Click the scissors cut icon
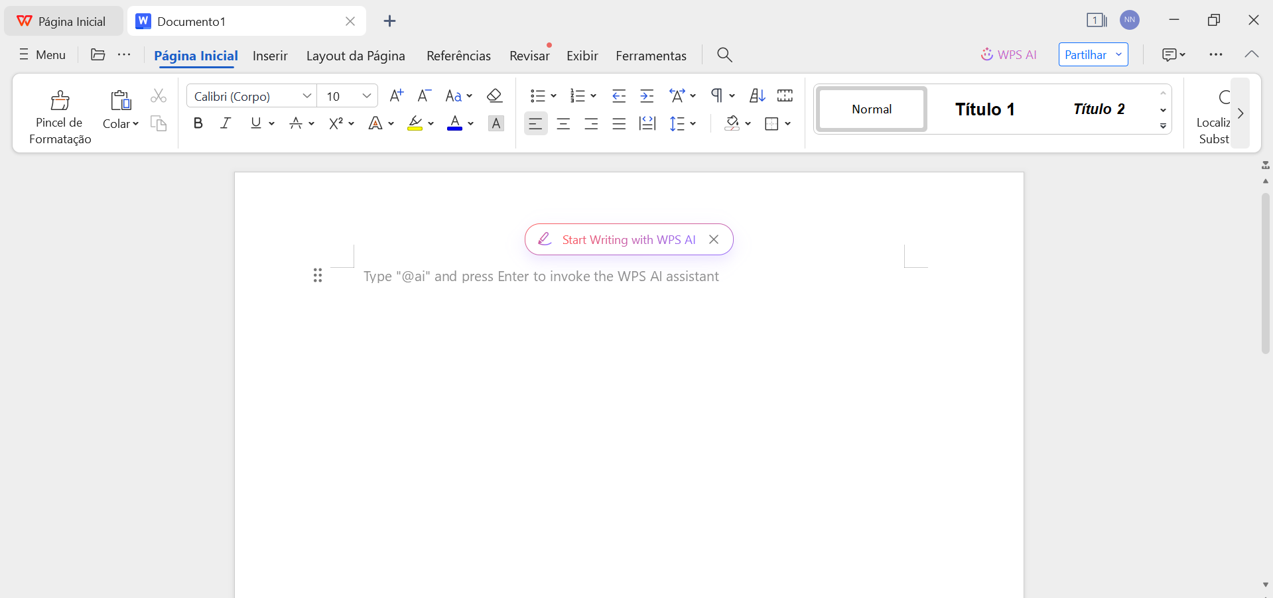 [158, 96]
